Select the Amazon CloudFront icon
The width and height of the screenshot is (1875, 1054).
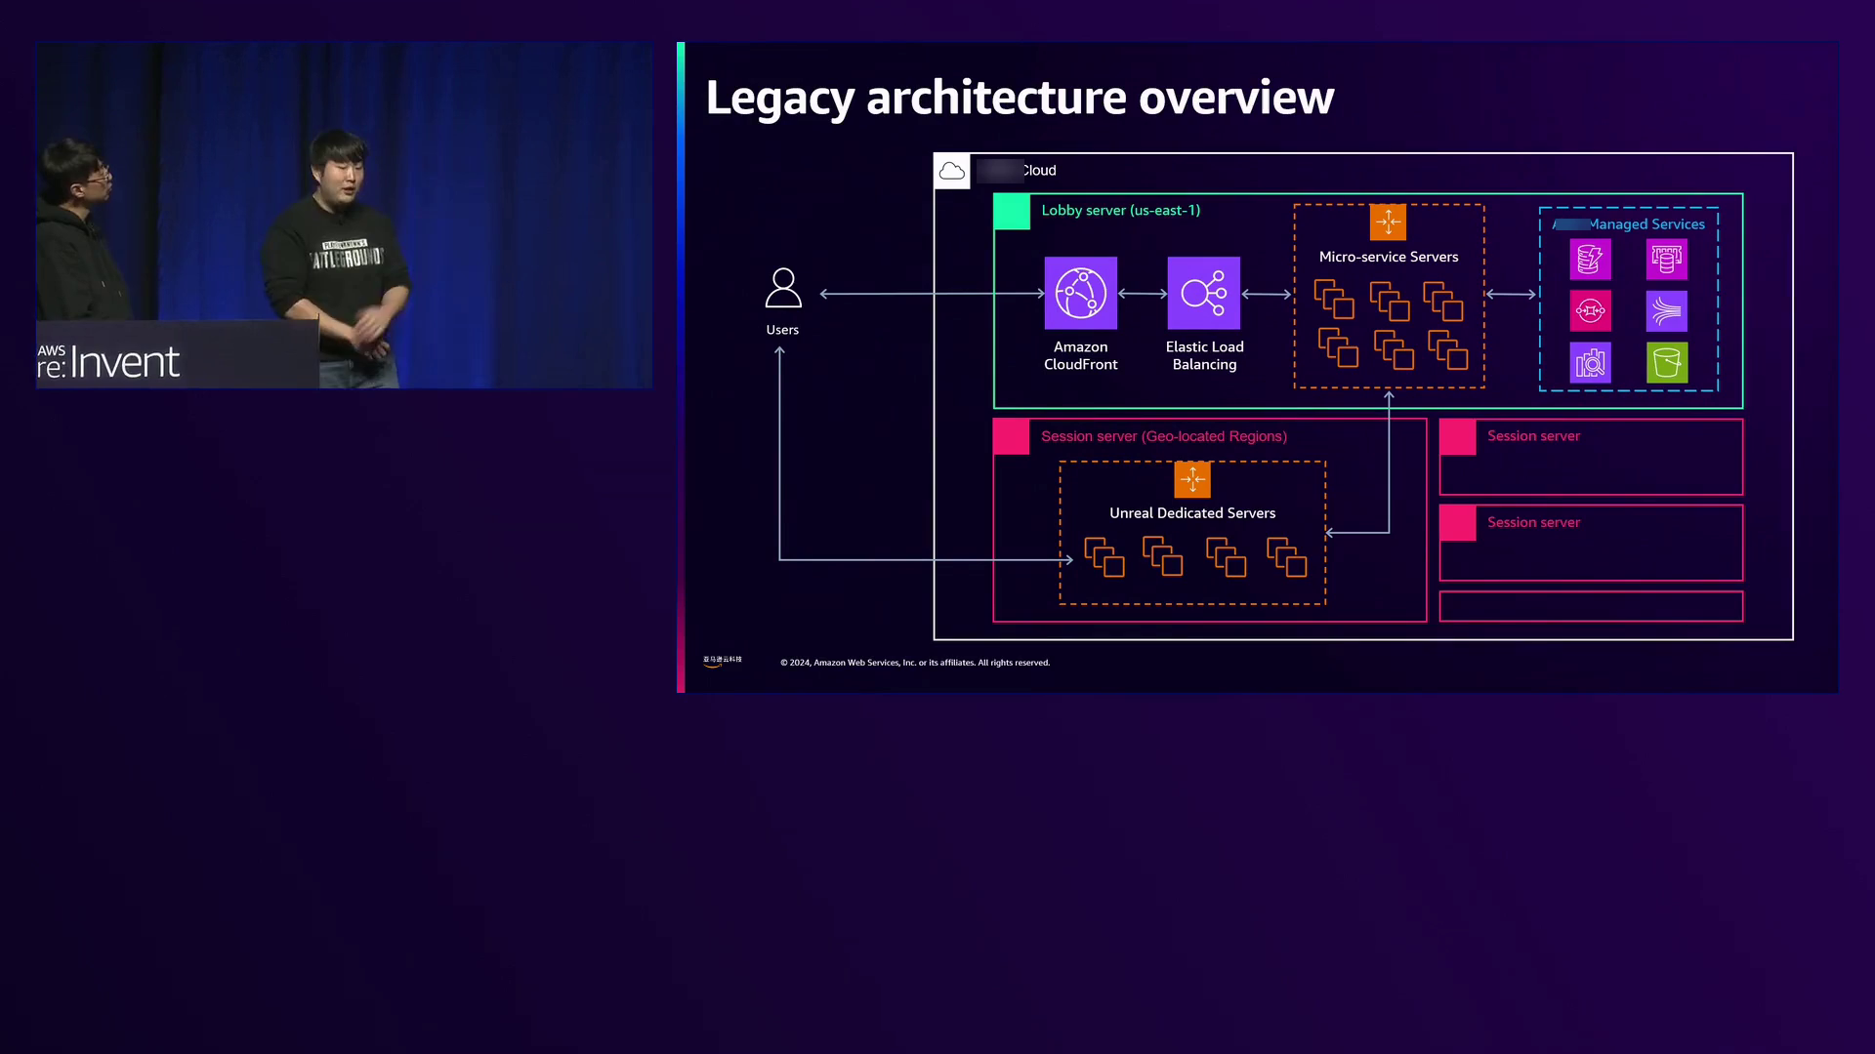pos(1080,293)
